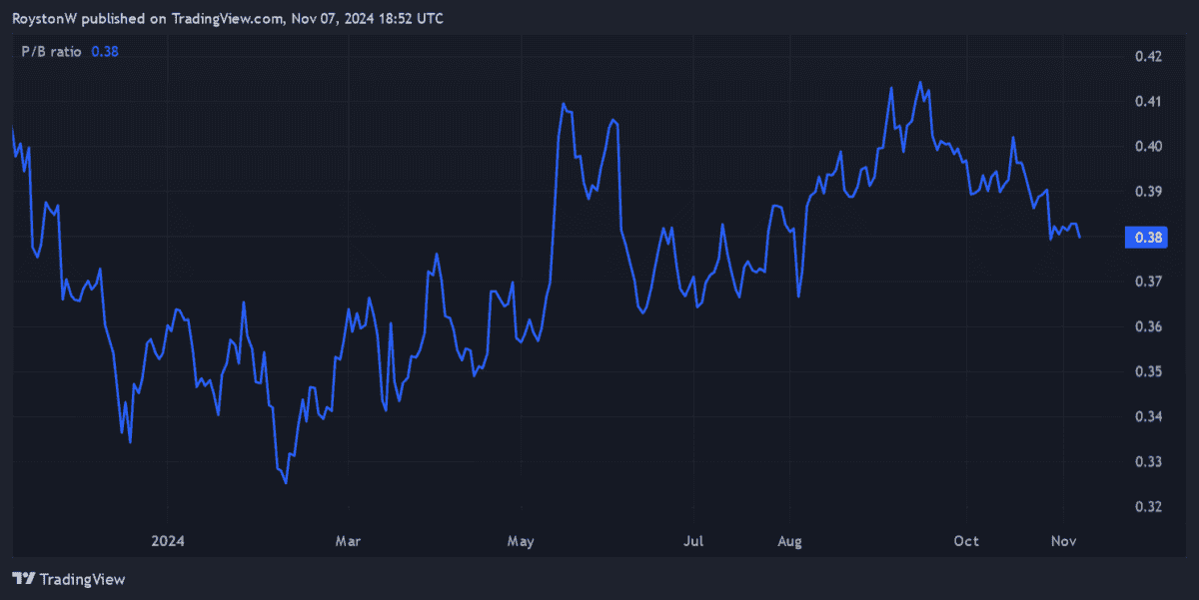Click the TradingView wordmark text
Image resolution: width=1199 pixels, height=600 pixels.
(82, 579)
